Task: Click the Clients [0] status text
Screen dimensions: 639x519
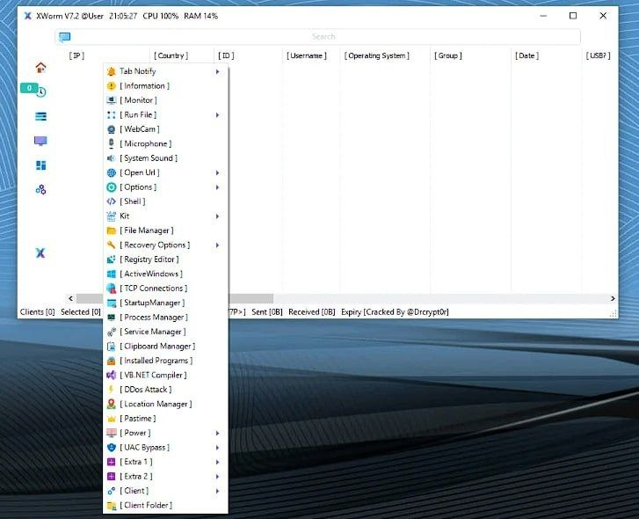Action: (x=37, y=312)
